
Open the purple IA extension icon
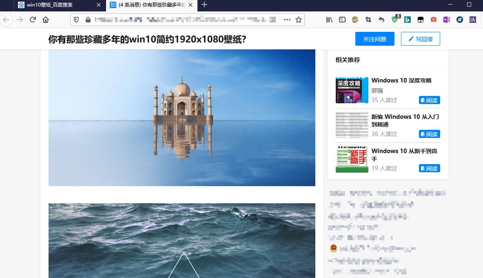[473, 19]
